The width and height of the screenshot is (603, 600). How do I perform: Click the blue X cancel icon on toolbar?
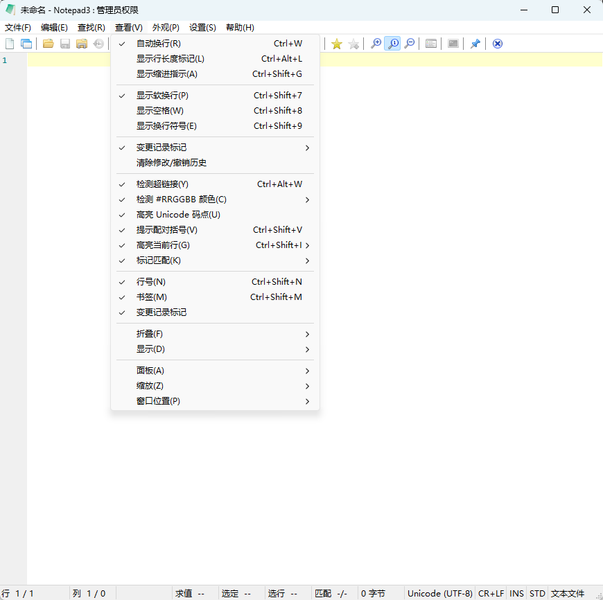pyautogui.click(x=497, y=43)
